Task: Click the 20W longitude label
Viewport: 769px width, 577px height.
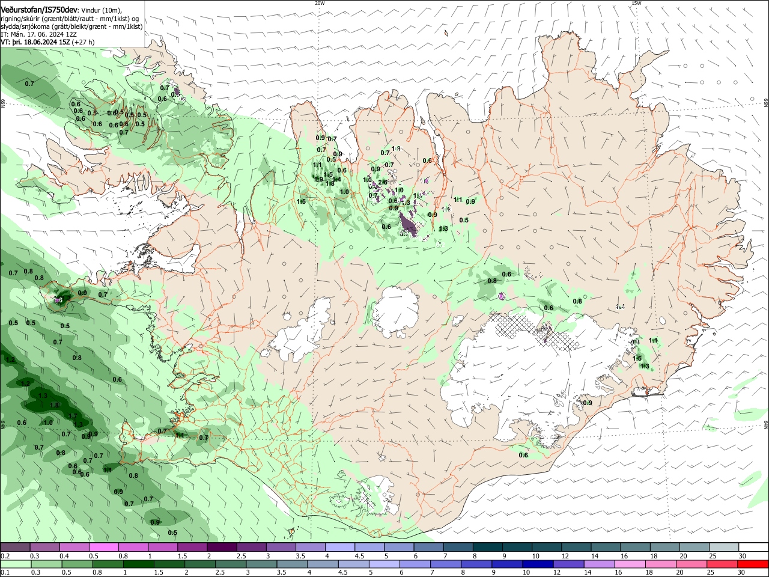Action: tap(320, 3)
